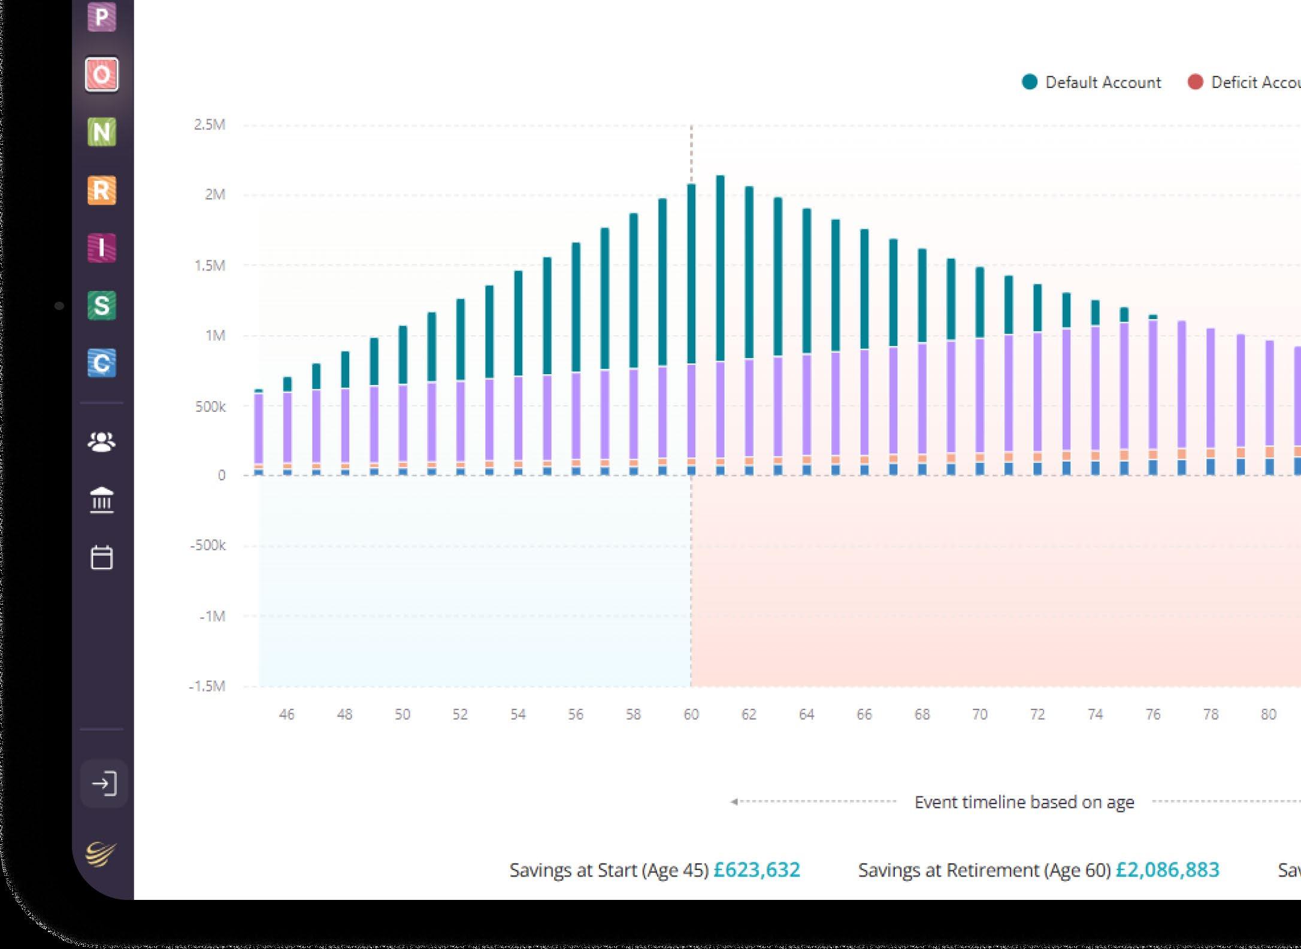This screenshot has width=1301, height=949.
Task: Open the purple P module icon
Action: [x=101, y=16]
